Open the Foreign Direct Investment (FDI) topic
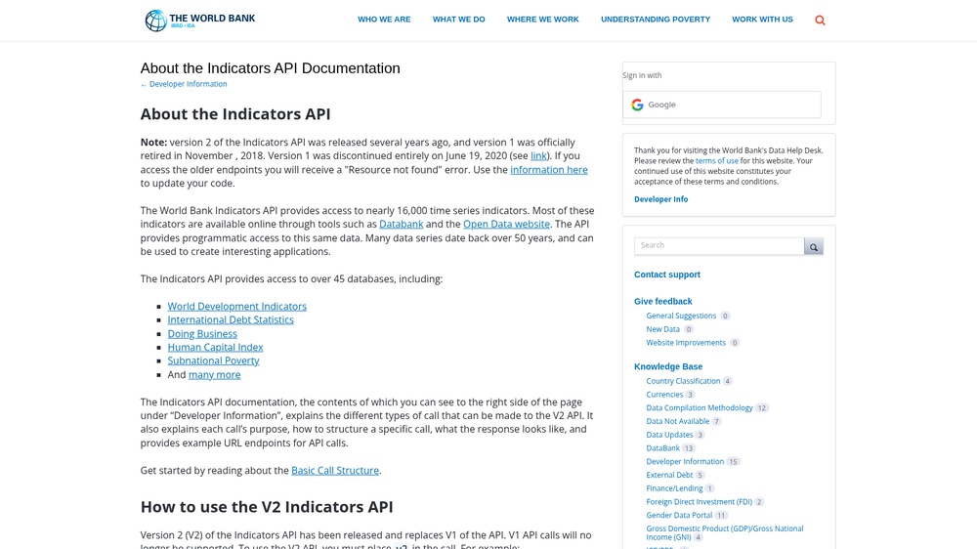 point(700,502)
